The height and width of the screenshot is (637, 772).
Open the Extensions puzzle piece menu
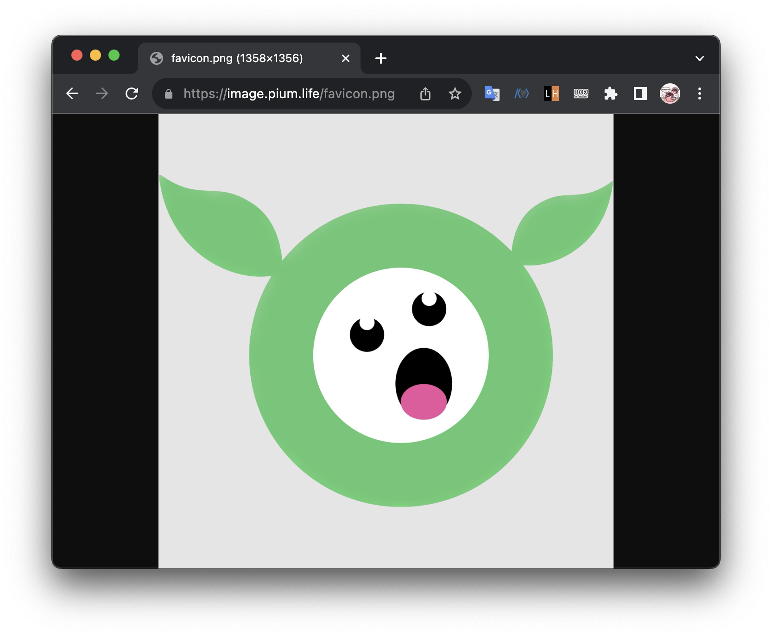[610, 94]
